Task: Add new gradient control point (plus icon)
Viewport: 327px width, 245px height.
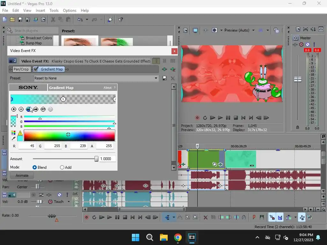Action: [x=14, y=109]
